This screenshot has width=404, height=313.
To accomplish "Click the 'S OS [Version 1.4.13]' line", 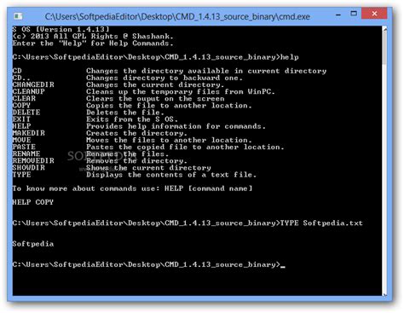I will pyautogui.click(x=61, y=29).
